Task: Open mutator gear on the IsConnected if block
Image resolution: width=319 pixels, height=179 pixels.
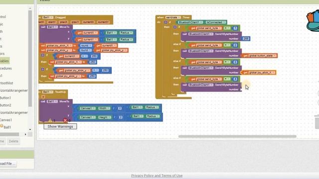Action: coord(165,22)
